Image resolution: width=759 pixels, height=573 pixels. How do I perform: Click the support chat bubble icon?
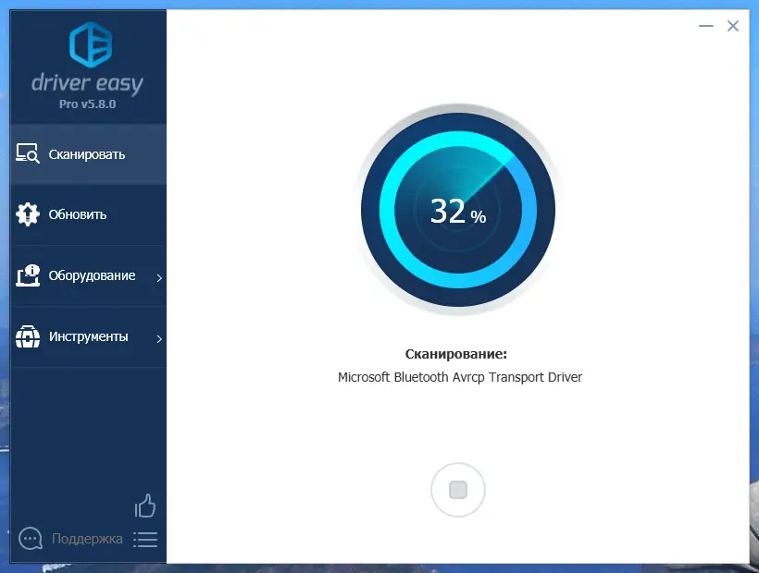pyautogui.click(x=31, y=538)
